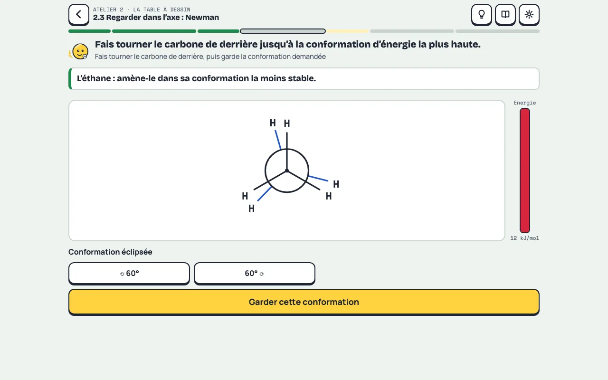Viewport: 608px width, 380px height.
Task: Click the heading "Fais tourner le carbone de derrière jusqu'à…"
Action: point(288,45)
